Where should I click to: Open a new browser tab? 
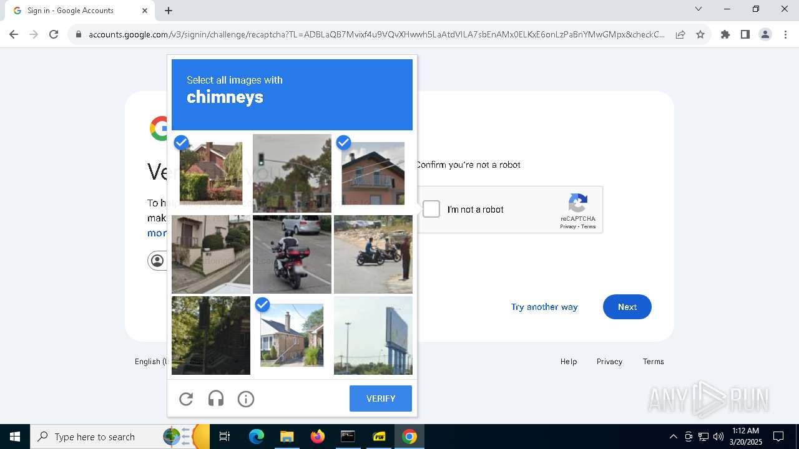point(169,11)
